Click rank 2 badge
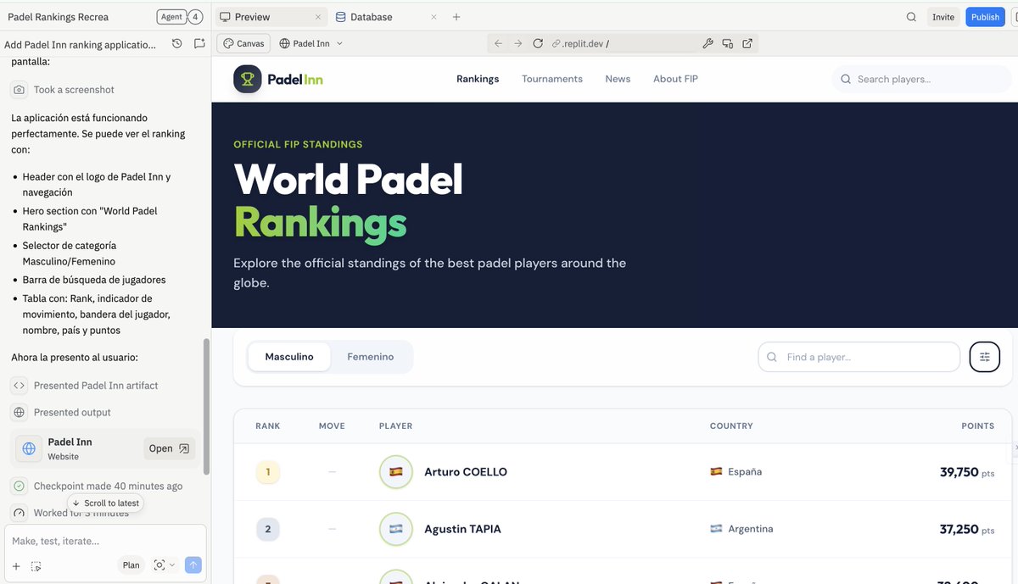The image size is (1018, 584). (268, 529)
